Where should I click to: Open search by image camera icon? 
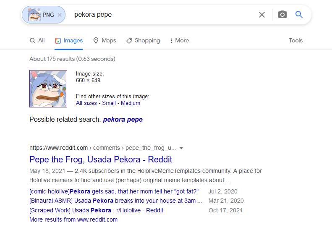pos(282,15)
